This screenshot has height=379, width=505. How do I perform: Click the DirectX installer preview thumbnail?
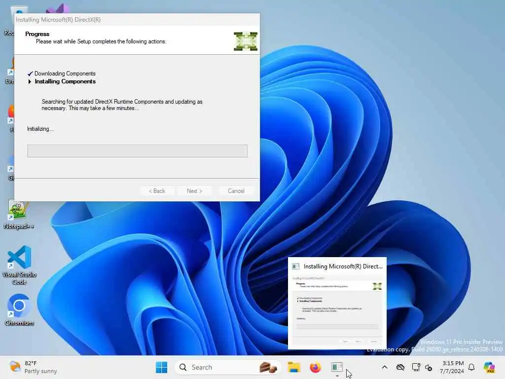point(337,310)
